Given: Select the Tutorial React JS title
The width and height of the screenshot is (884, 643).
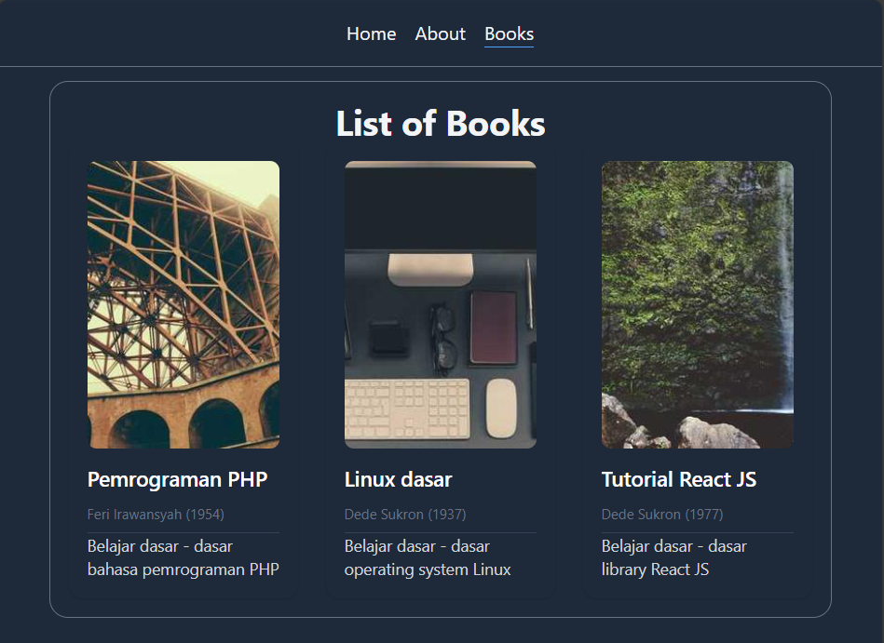Looking at the screenshot, I should pos(678,479).
